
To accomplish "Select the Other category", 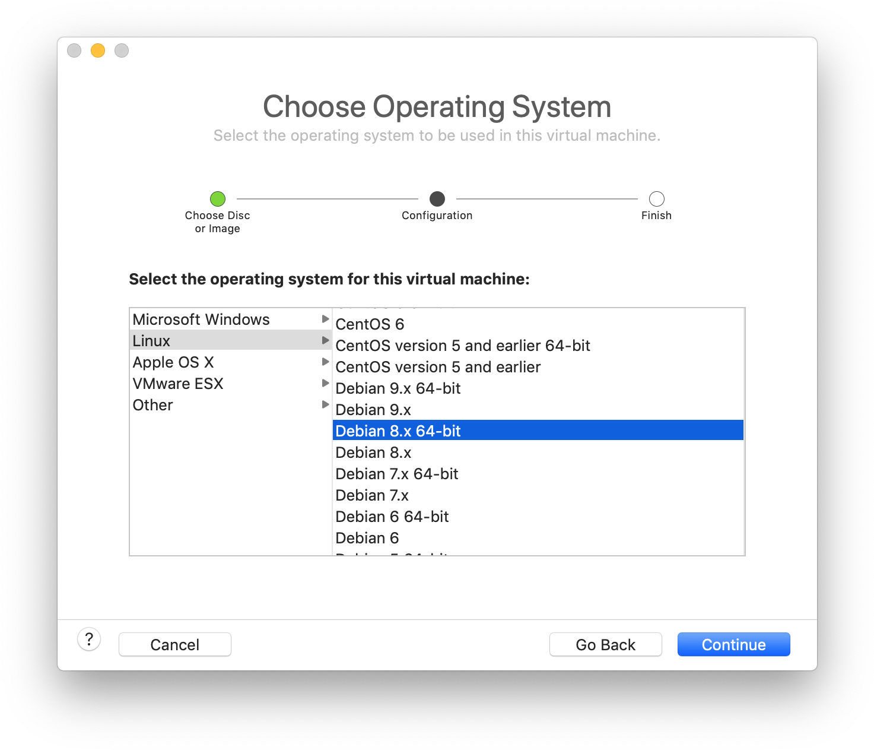I will [230, 405].
